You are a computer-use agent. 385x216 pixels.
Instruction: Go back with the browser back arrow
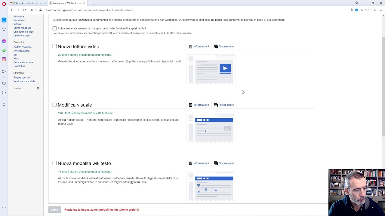pyautogui.click(x=12, y=10)
